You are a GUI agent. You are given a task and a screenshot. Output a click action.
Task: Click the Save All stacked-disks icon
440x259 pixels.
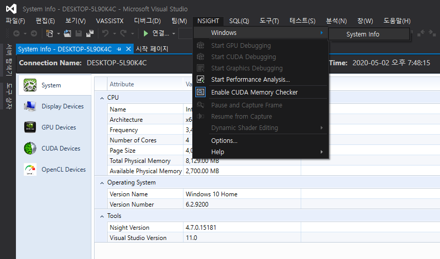pos(90,34)
